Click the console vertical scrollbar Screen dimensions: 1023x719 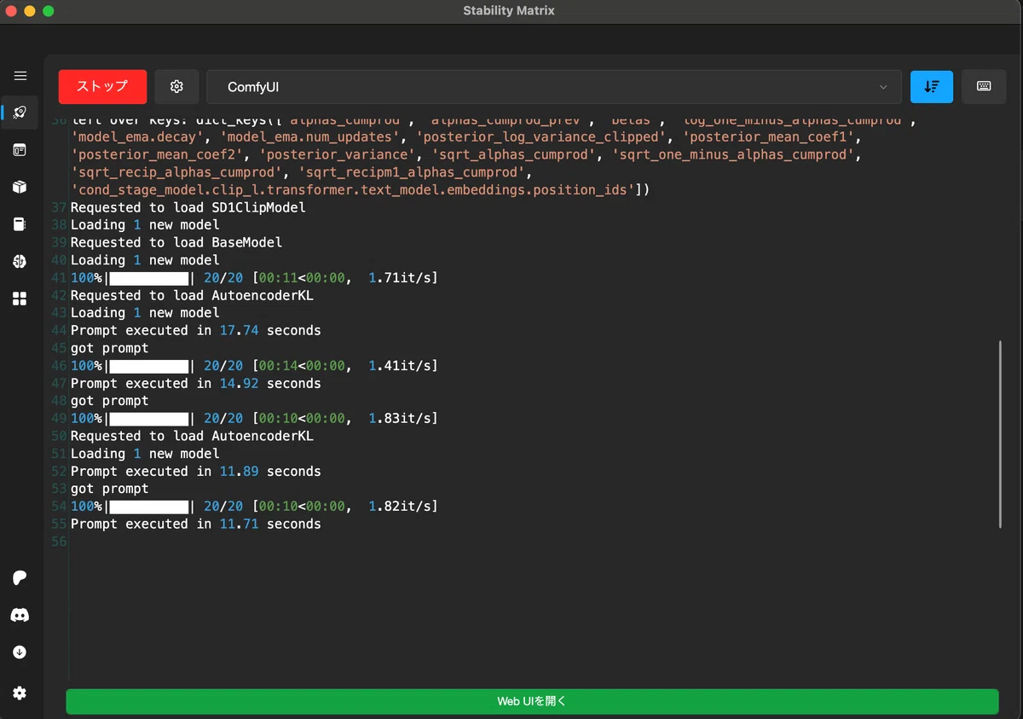tap(1001, 434)
